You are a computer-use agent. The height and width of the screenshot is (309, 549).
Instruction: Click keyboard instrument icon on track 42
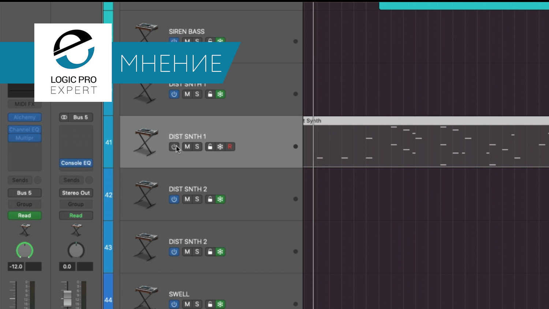click(146, 194)
